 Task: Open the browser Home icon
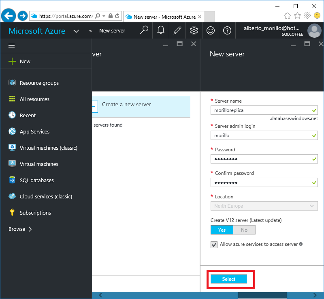click(288, 15)
